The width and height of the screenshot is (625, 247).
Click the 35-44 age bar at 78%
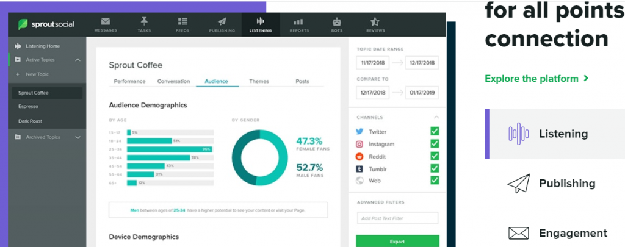point(159,158)
